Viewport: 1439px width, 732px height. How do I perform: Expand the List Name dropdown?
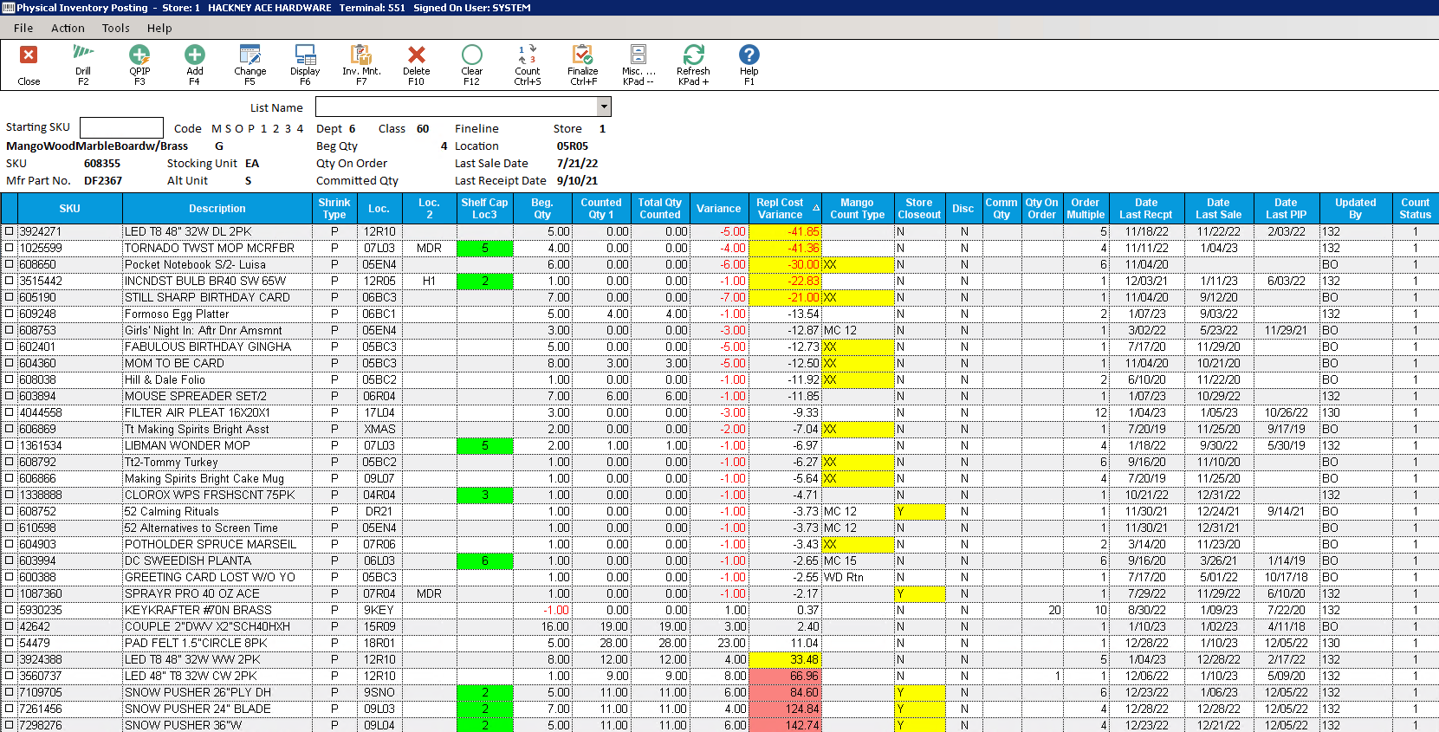pos(605,107)
